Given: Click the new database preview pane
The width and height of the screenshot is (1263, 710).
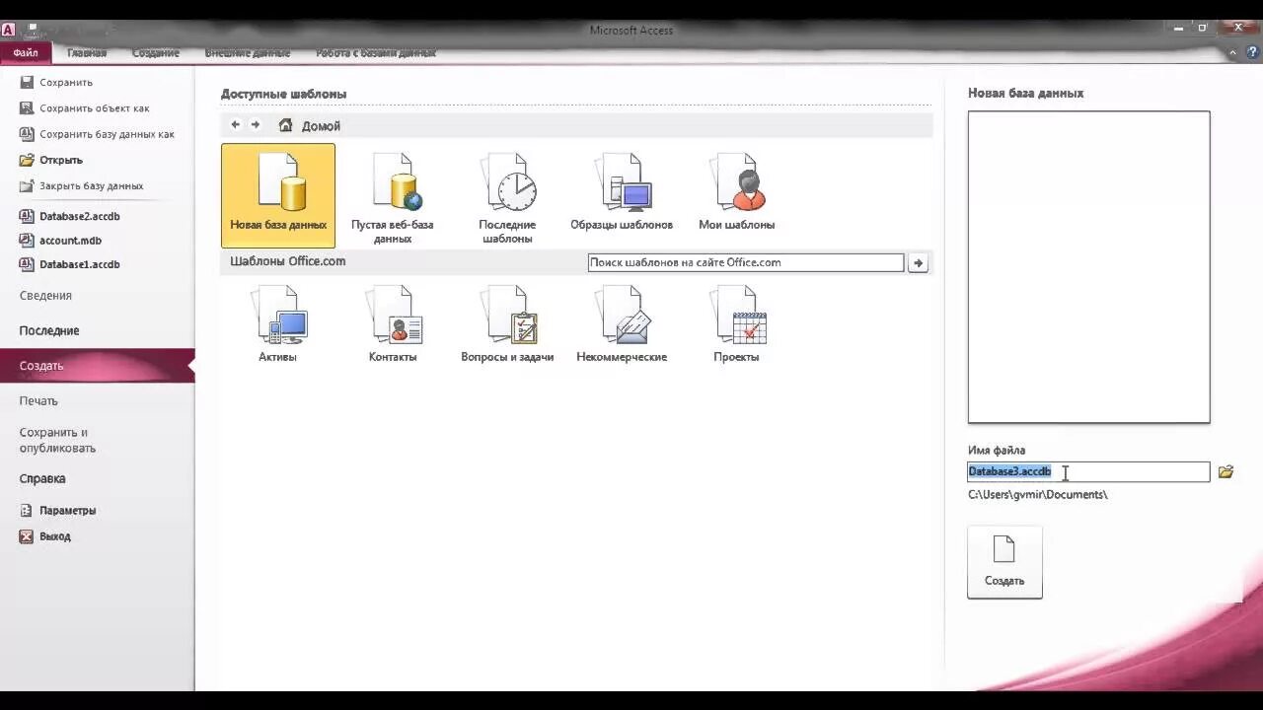Looking at the screenshot, I should pos(1088,267).
